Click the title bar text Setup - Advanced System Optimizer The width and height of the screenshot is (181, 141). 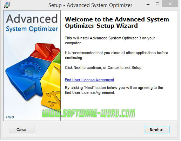pos(90,5)
